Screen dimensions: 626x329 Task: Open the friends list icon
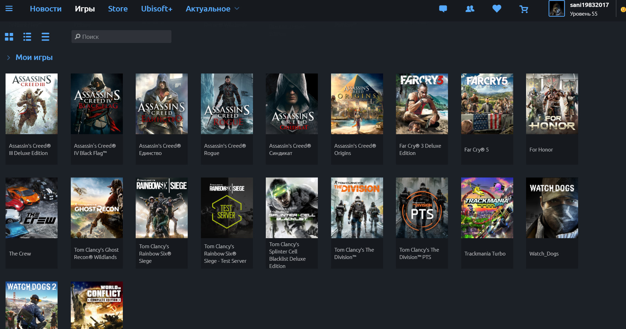coord(469,9)
